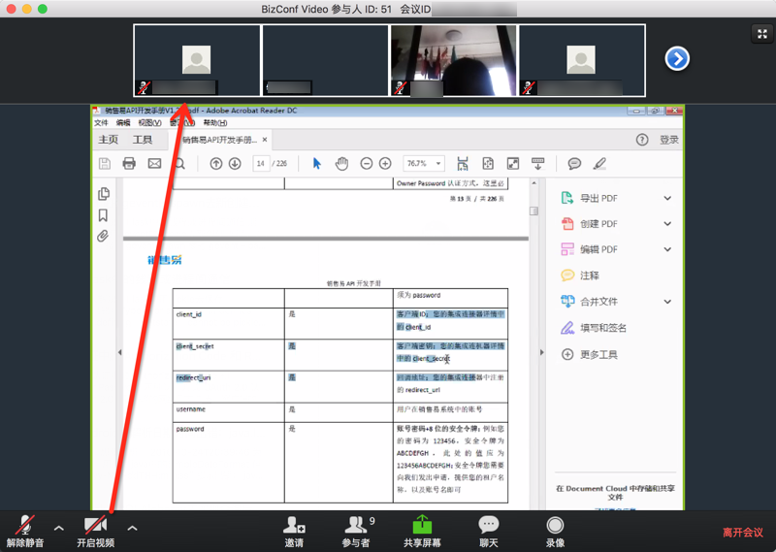The height and width of the screenshot is (552, 776).
Task: Open audio options arrow beside 解除静音
Action: point(59,529)
